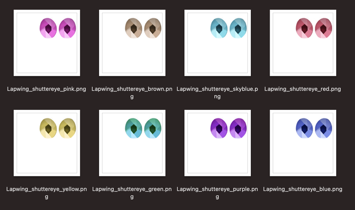Screen dimensions: 355x210
Task: Select the pink shuttereye thumbnail
Action: (47, 43)
